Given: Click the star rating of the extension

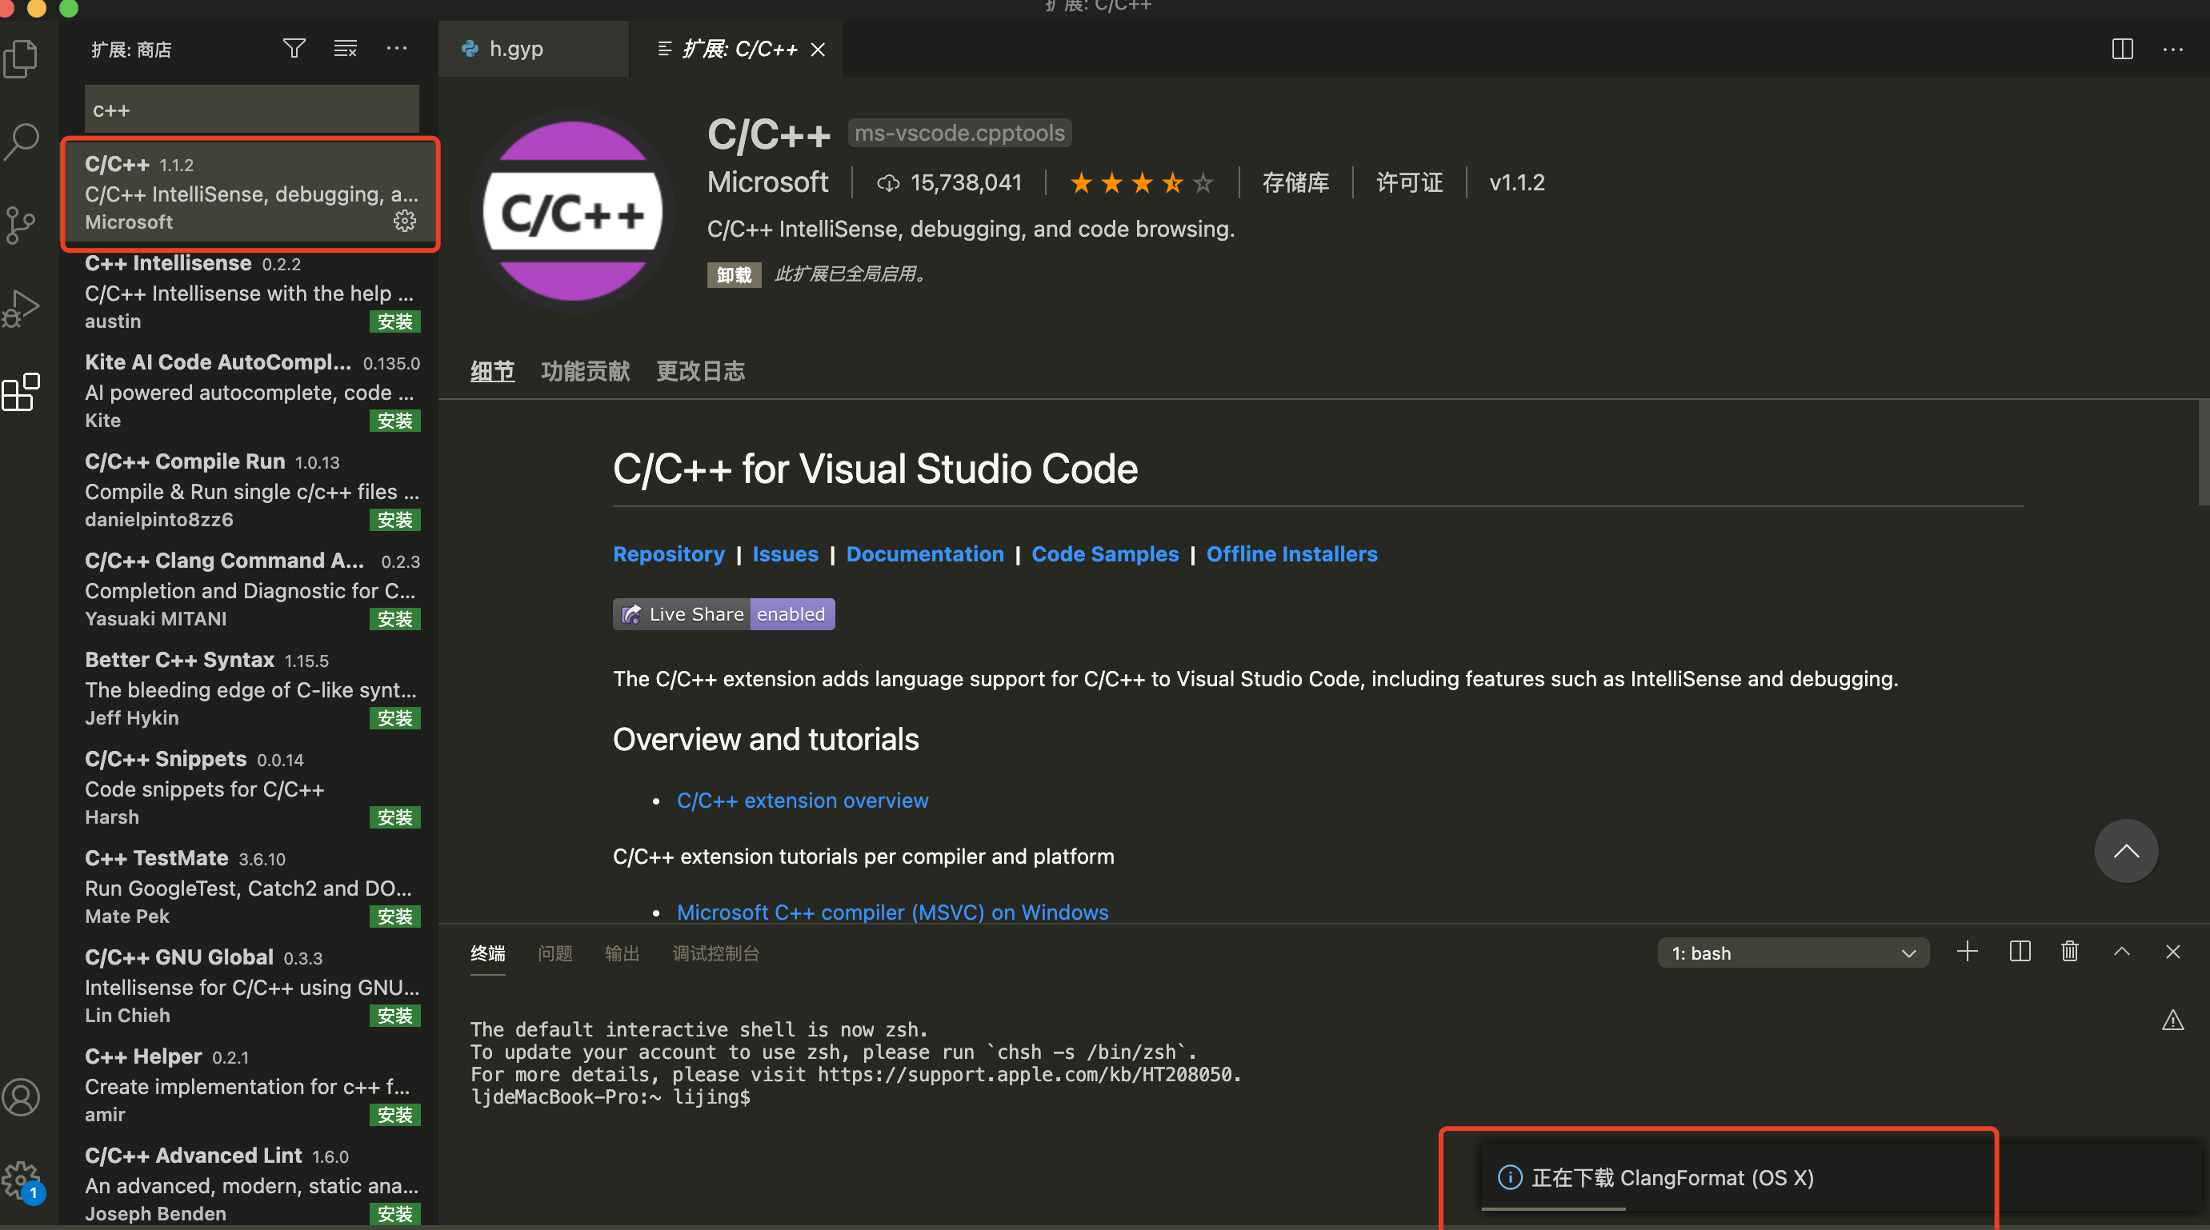Looking at the screenshot, I should pos(1142,182).
